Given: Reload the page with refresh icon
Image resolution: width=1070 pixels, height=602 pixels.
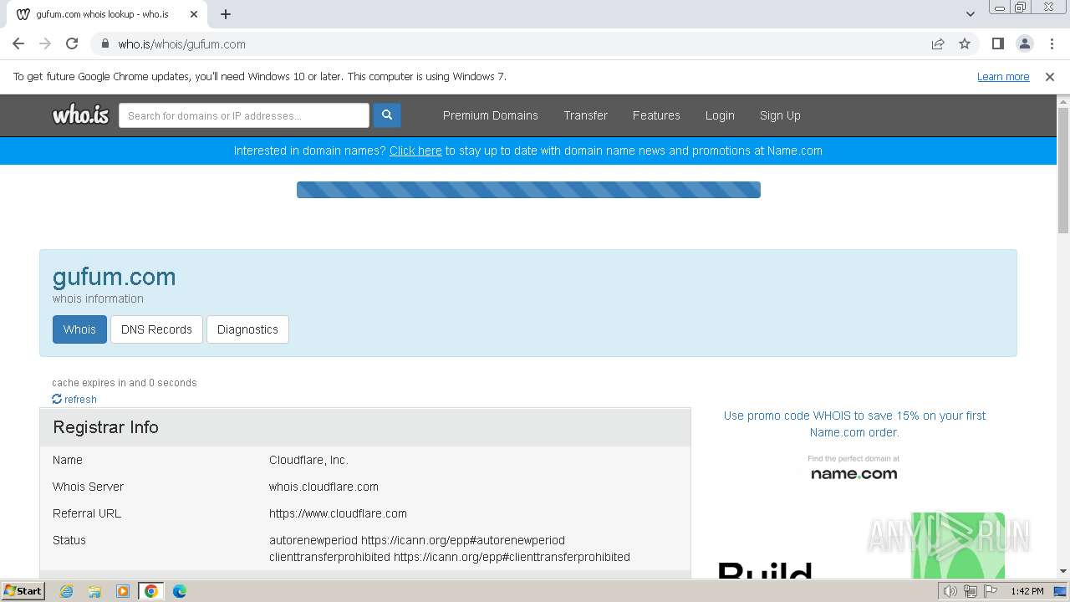Looking at the screenshot, I should 72,43.
